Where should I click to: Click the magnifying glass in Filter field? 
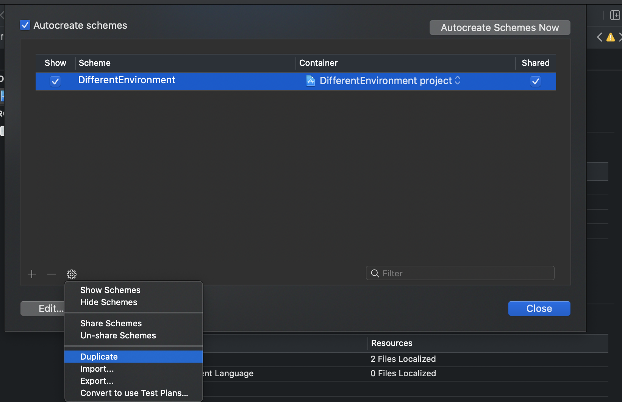375,273
